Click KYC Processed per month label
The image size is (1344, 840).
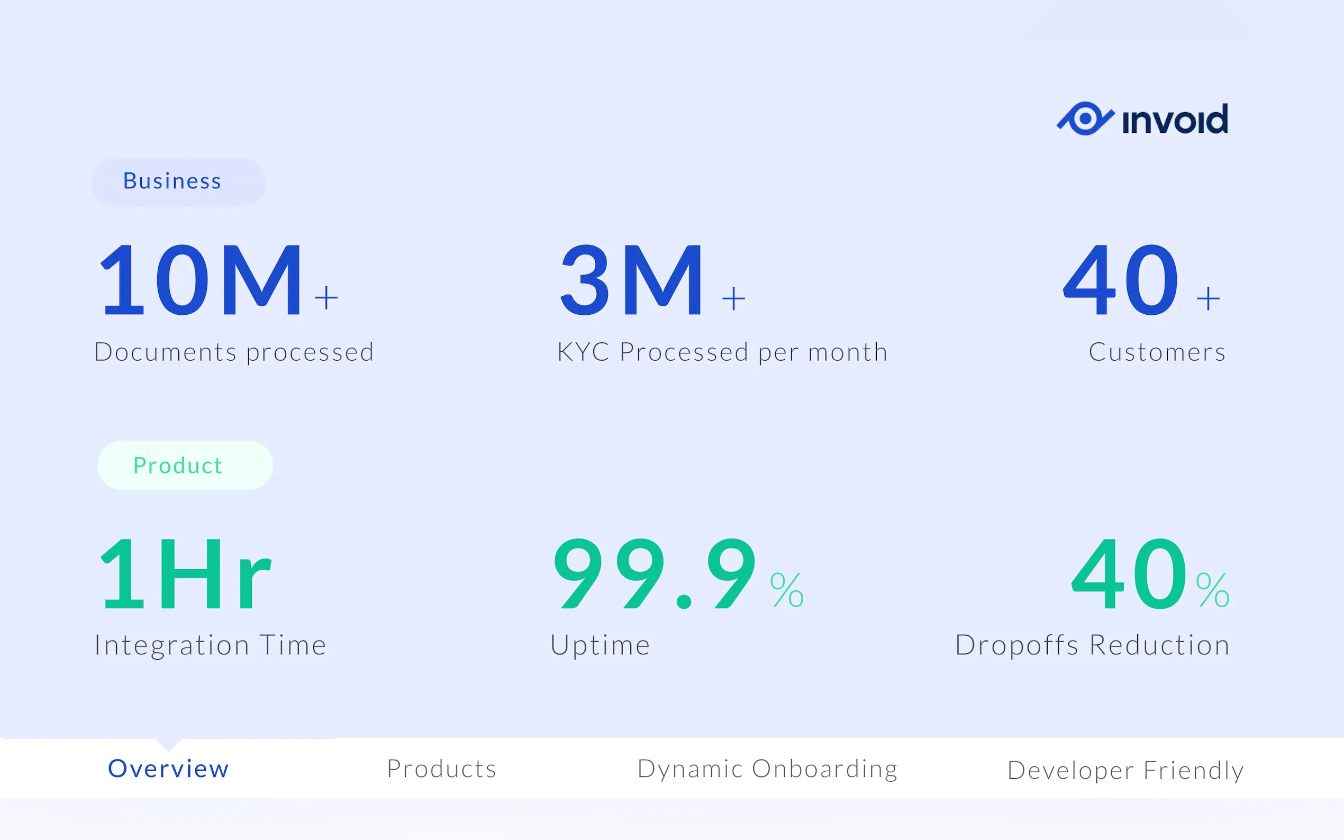point(722,352)
